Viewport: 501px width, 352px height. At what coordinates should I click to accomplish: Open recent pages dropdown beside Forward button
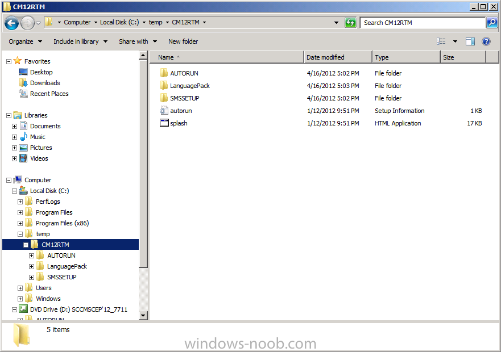[x=38, y=23]
